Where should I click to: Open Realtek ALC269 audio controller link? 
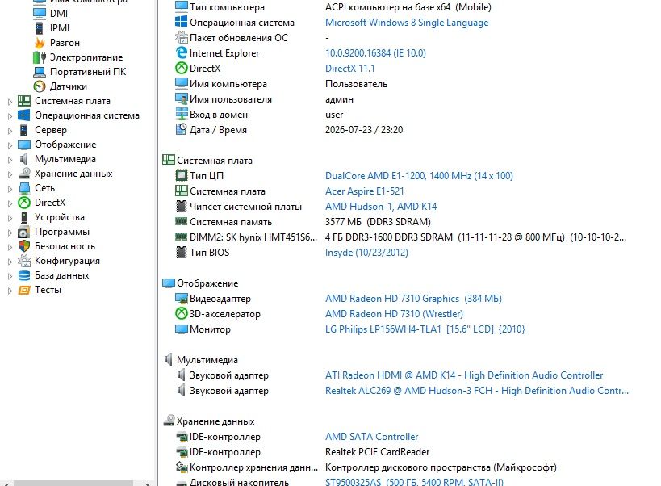477,391
